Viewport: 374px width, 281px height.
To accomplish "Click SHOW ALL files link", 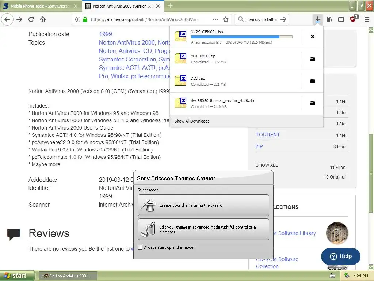I will pyautogui.click(x=267, y=165).
